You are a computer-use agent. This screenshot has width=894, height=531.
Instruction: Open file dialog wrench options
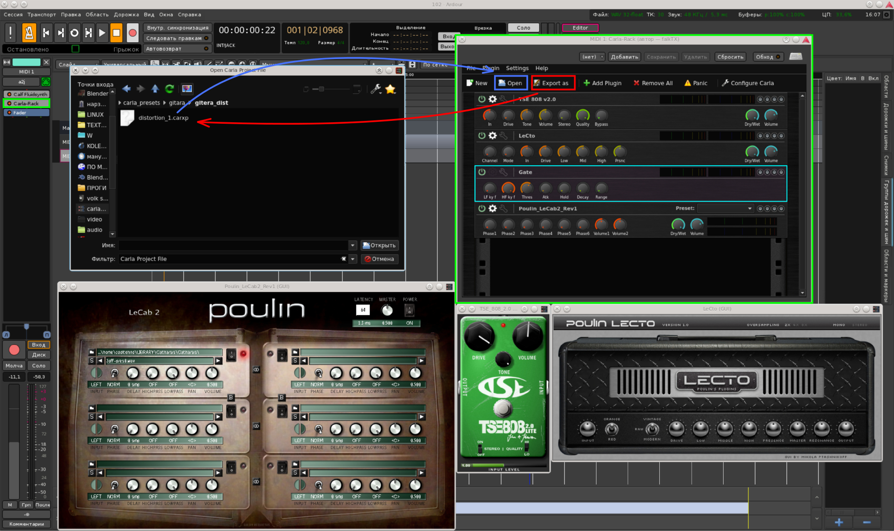click(376, 88)
